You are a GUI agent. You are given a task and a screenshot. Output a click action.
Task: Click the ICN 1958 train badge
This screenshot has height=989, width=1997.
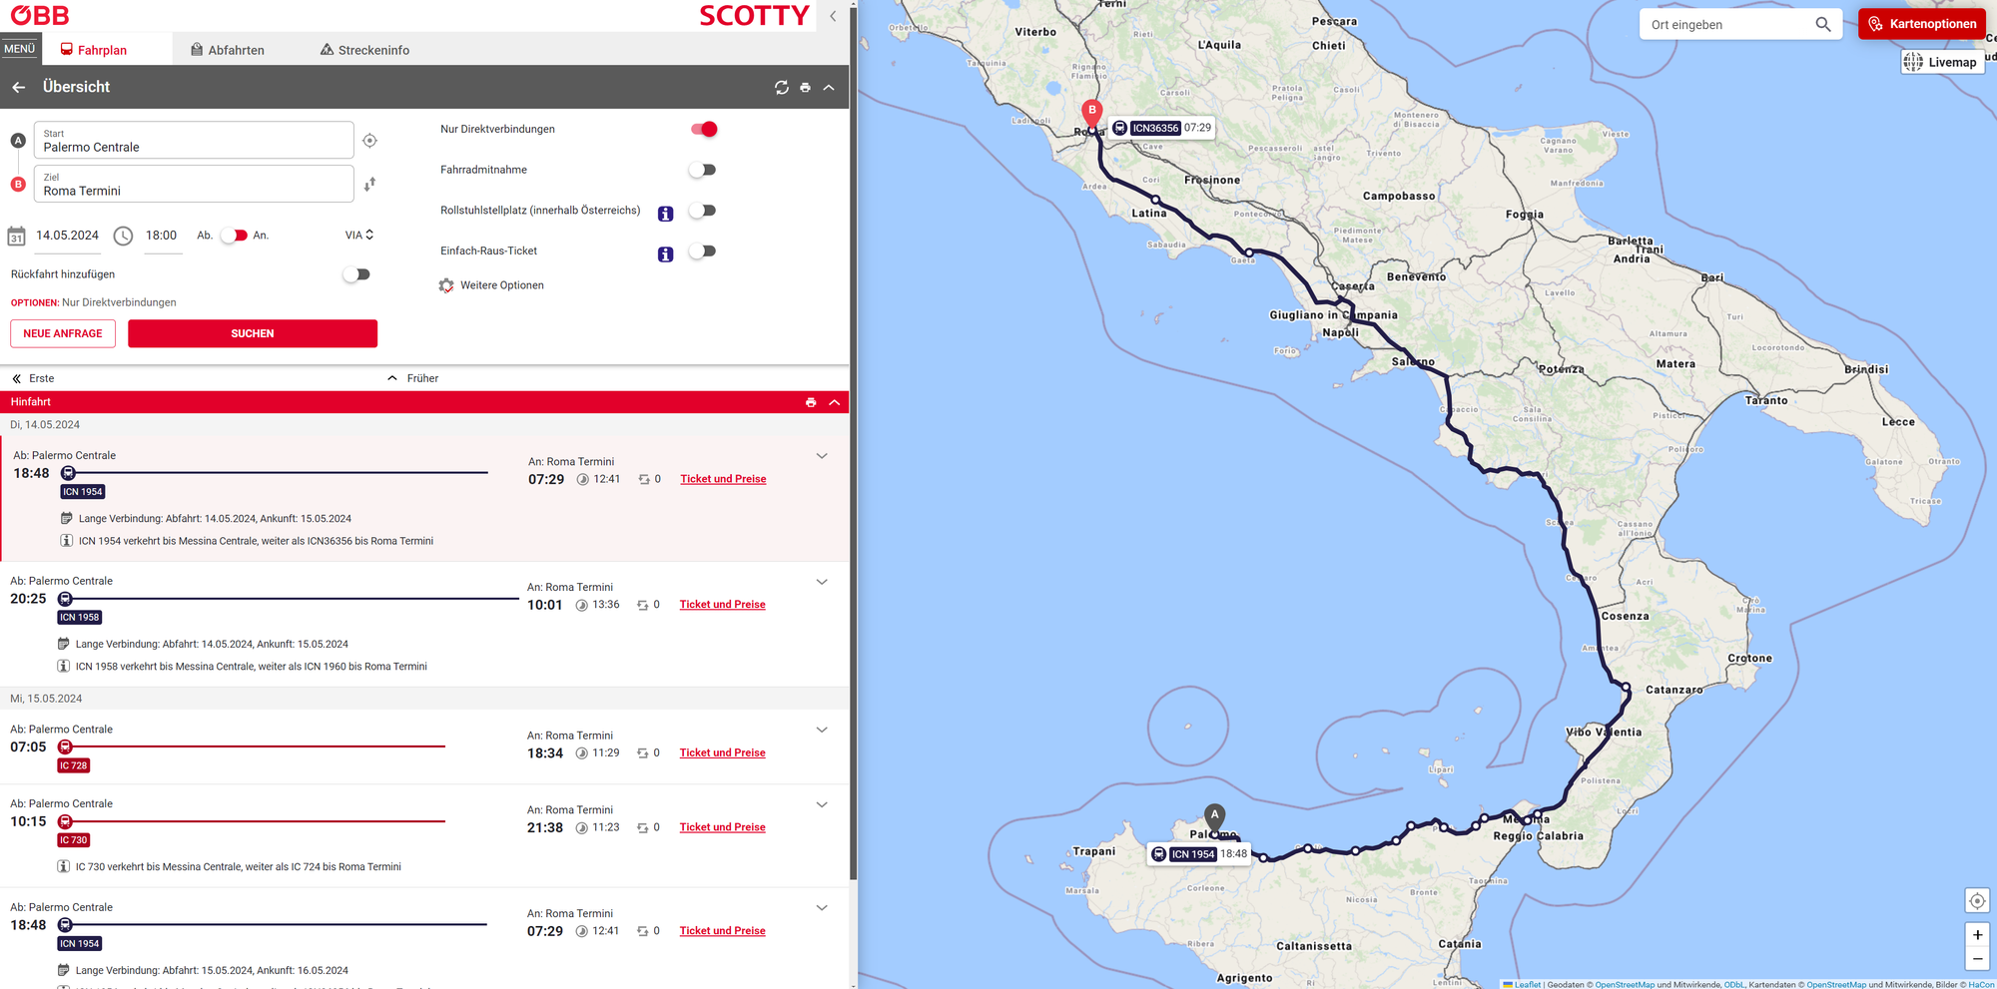(80, 618)
